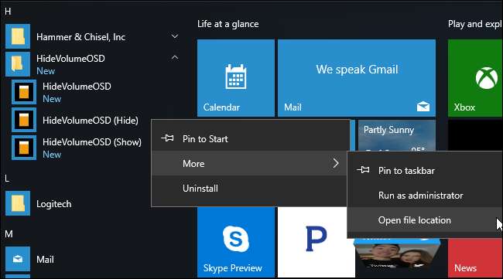Open the Partly Sunny weather tile

click(x=397, y=134)
